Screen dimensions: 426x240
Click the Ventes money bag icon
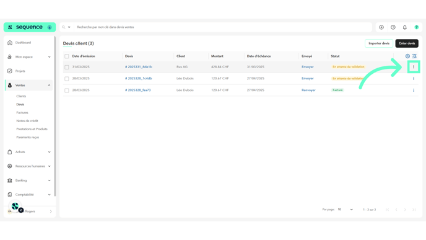pyautogui.click(x=10, y=85)
